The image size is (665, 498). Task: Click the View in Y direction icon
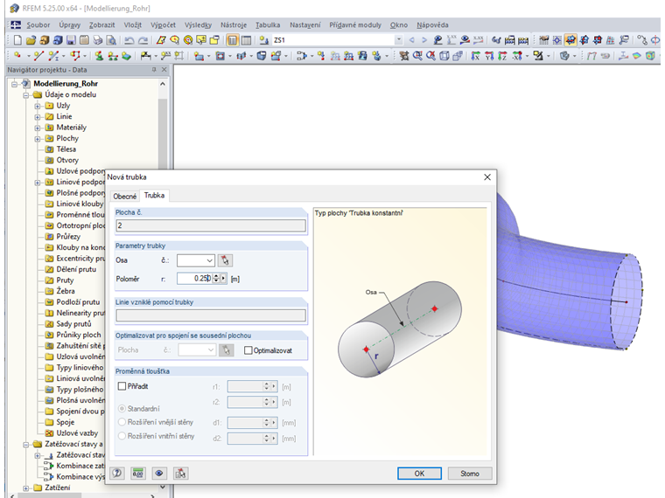click(489, 55)
